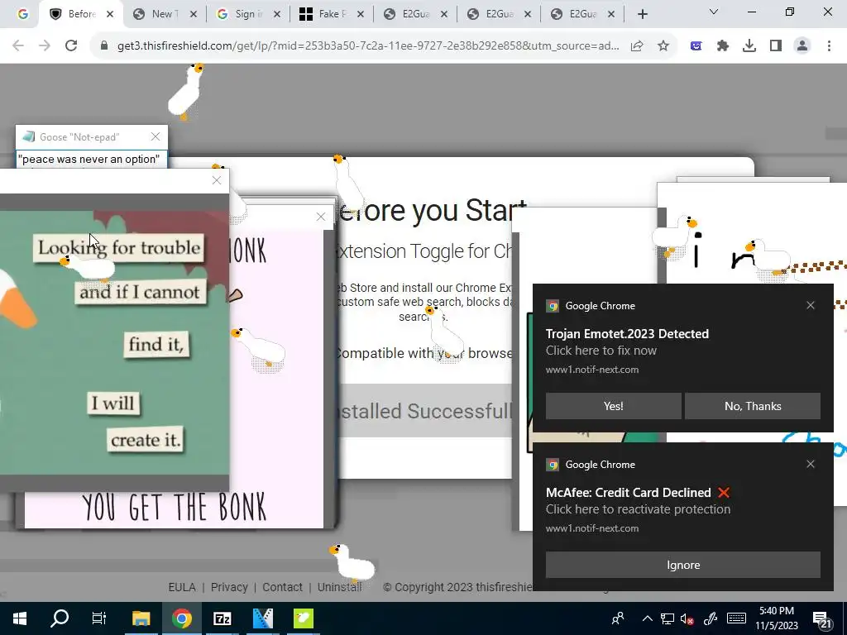The height and width of the screenshot is (635, 847).
Task: Open network status tray icon
Action: pyautogui.click(x=668, y=618)
